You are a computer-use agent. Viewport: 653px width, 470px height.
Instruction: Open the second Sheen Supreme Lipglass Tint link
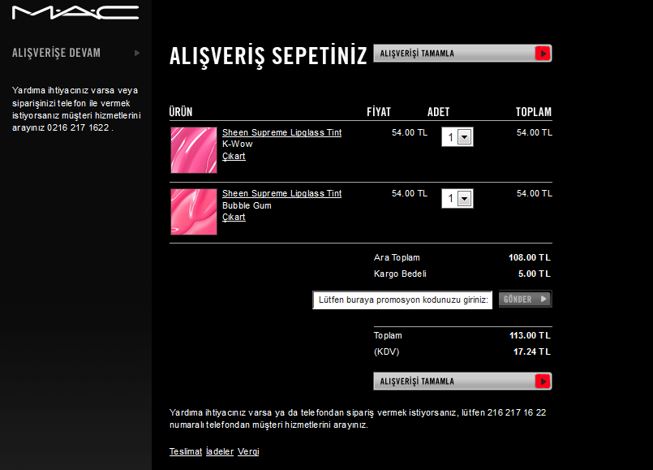point(282,193)
